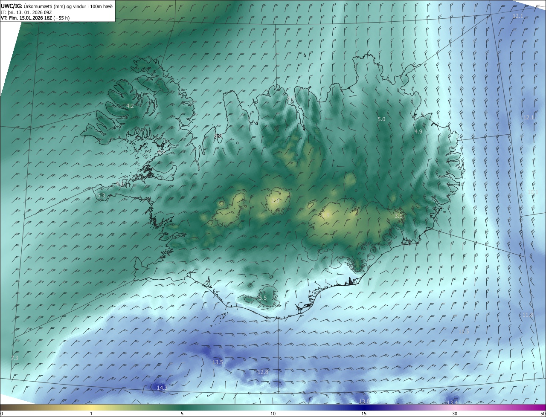Select the 4.2 value label on the map
This screenshot has height=417, width=546.
tap(130, 106)
